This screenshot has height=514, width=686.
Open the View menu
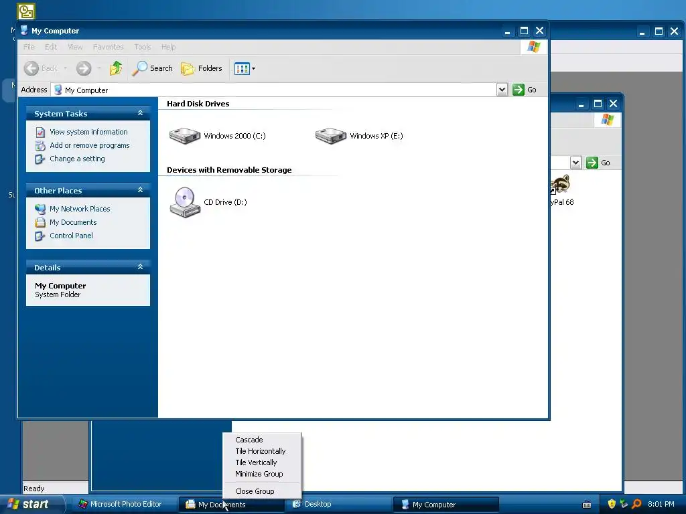pos(75,47)
